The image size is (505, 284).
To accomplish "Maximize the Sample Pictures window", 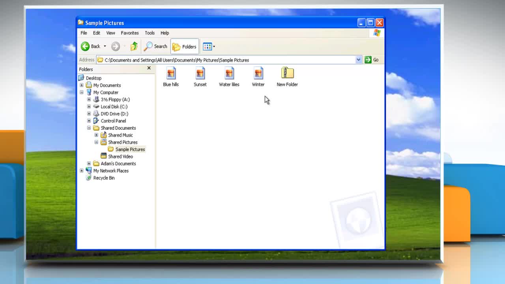I will 370,22.
